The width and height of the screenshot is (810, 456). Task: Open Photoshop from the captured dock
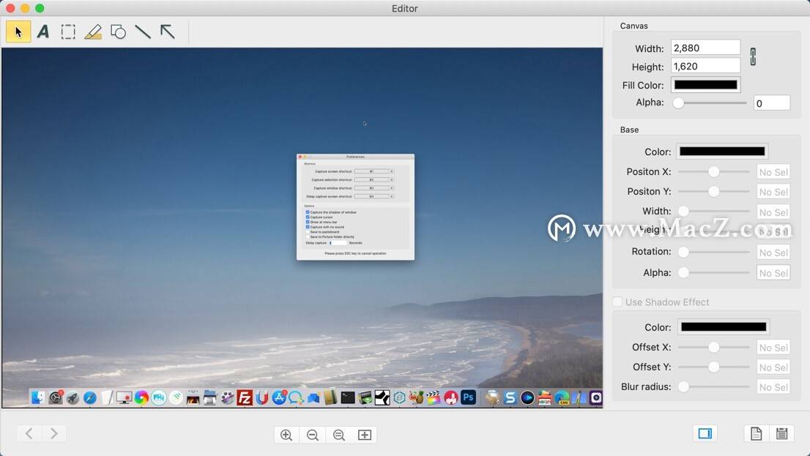coord(468,397)
